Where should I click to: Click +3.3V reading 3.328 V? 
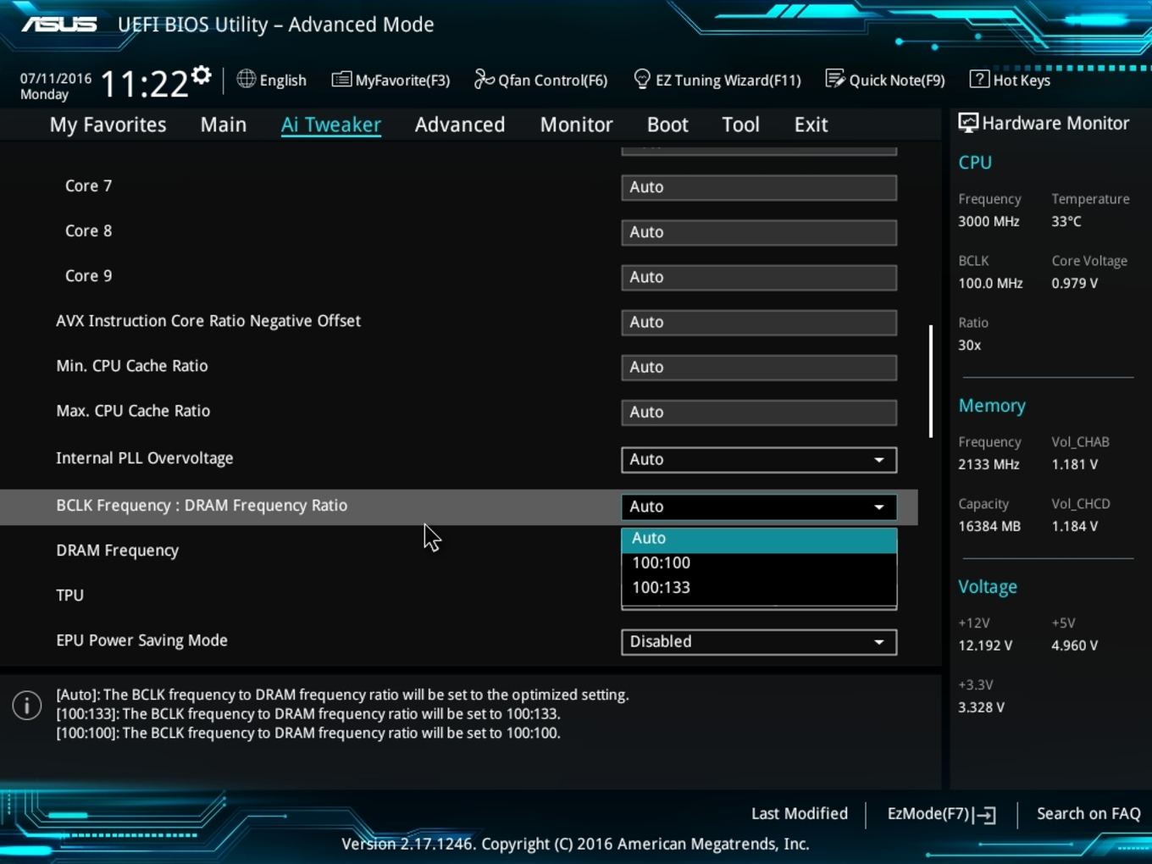[x=981, y=707]
